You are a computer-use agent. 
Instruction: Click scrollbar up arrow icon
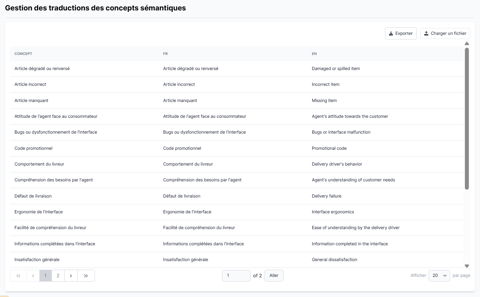[x=467, y=43]
